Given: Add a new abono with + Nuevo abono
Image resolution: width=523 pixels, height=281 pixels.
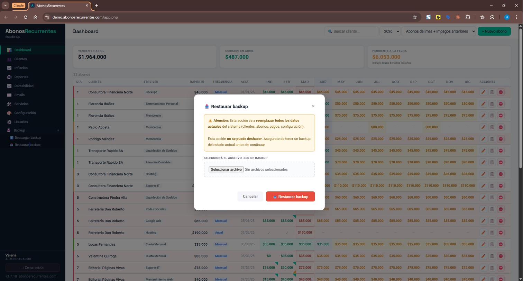Looking at the screenshot, I should pos(494,31).
